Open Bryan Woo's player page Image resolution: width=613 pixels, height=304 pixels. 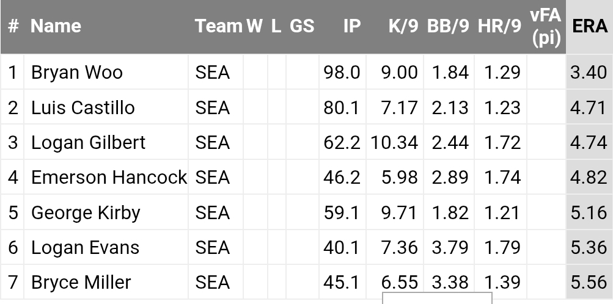tap(77, 73)
